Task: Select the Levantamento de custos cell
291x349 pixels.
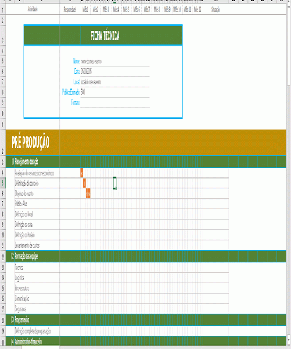Action: coord(37,245)
